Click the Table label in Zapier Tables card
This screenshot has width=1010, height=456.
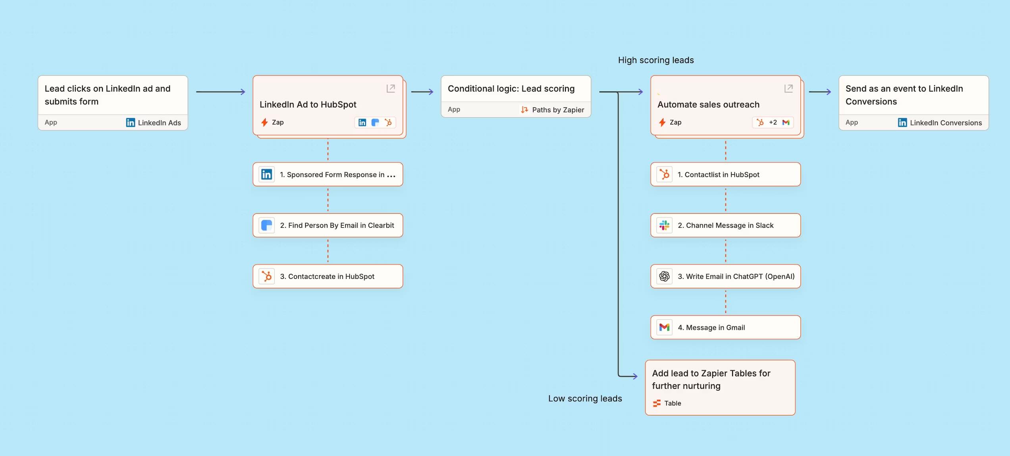pos(673,403)
